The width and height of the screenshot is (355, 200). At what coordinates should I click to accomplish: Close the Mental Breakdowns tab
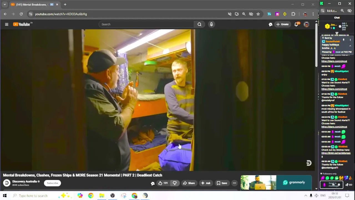[x=57, y=4]
